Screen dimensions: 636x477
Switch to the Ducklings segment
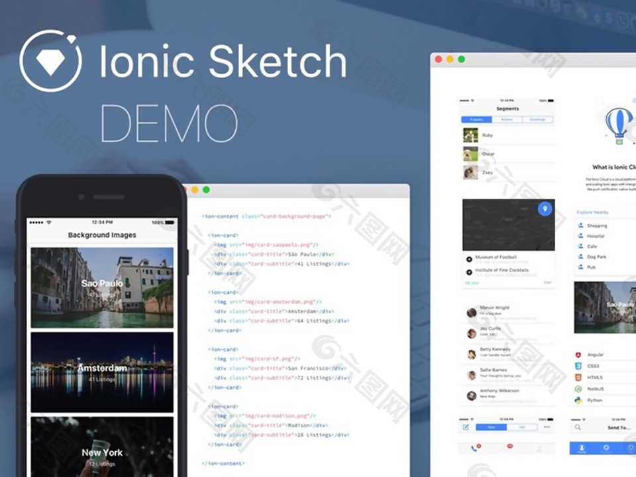coord(537,120)
